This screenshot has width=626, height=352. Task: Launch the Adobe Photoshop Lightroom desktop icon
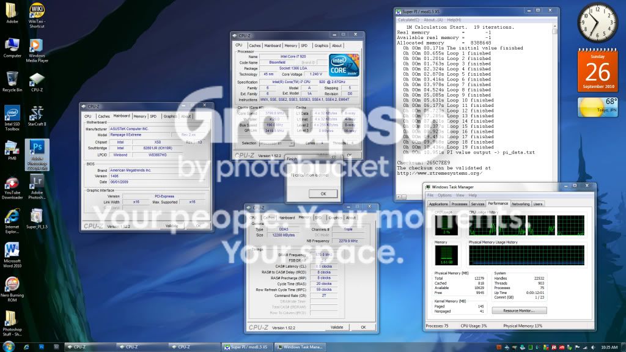point(37,187)
